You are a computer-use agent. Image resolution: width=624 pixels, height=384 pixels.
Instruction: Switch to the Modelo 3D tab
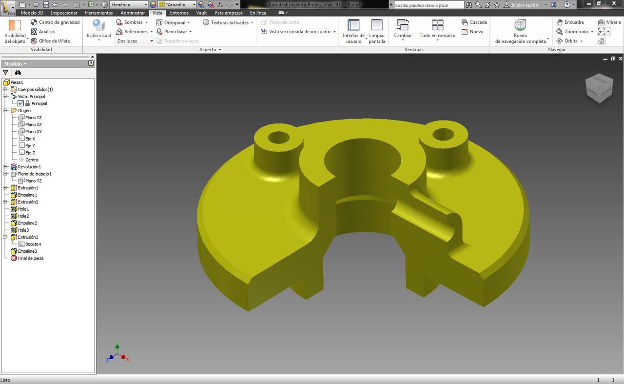pyautogui.click(x=32, y=13)
